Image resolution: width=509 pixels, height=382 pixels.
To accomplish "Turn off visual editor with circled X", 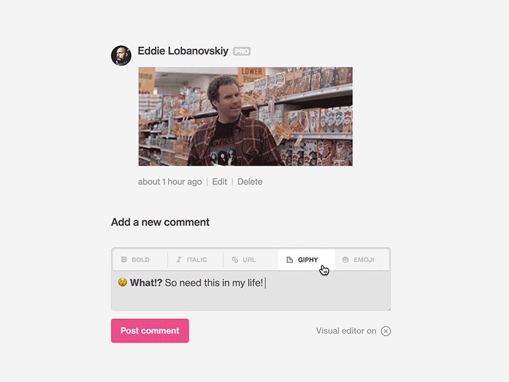I will [386, 331].
